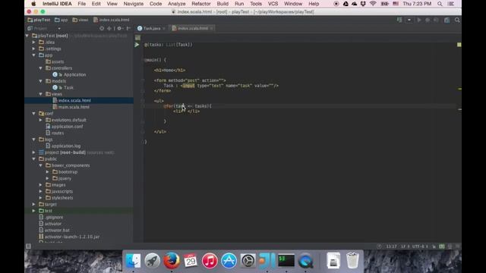Click the highlighted input tag in code
The image size is (486, 273).
tap(188, 86)
